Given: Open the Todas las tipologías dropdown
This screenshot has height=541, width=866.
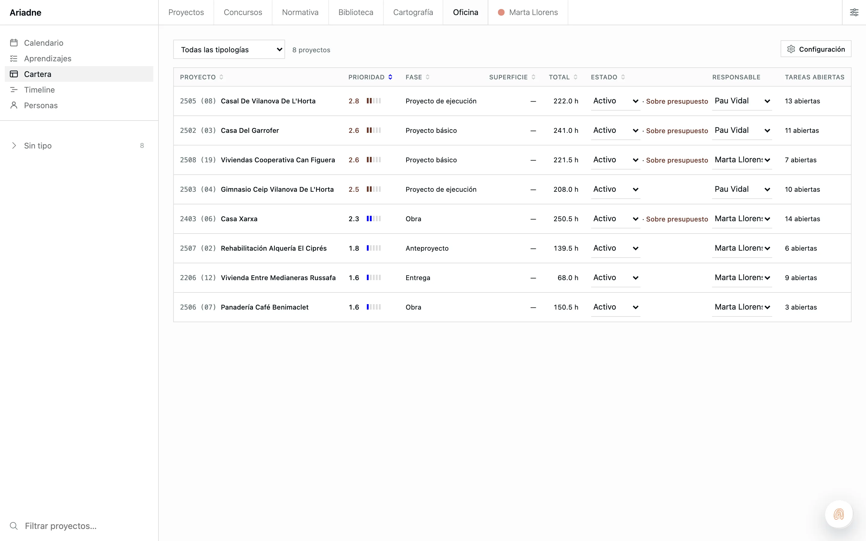Looking at the screenshot, I should 229,49.
